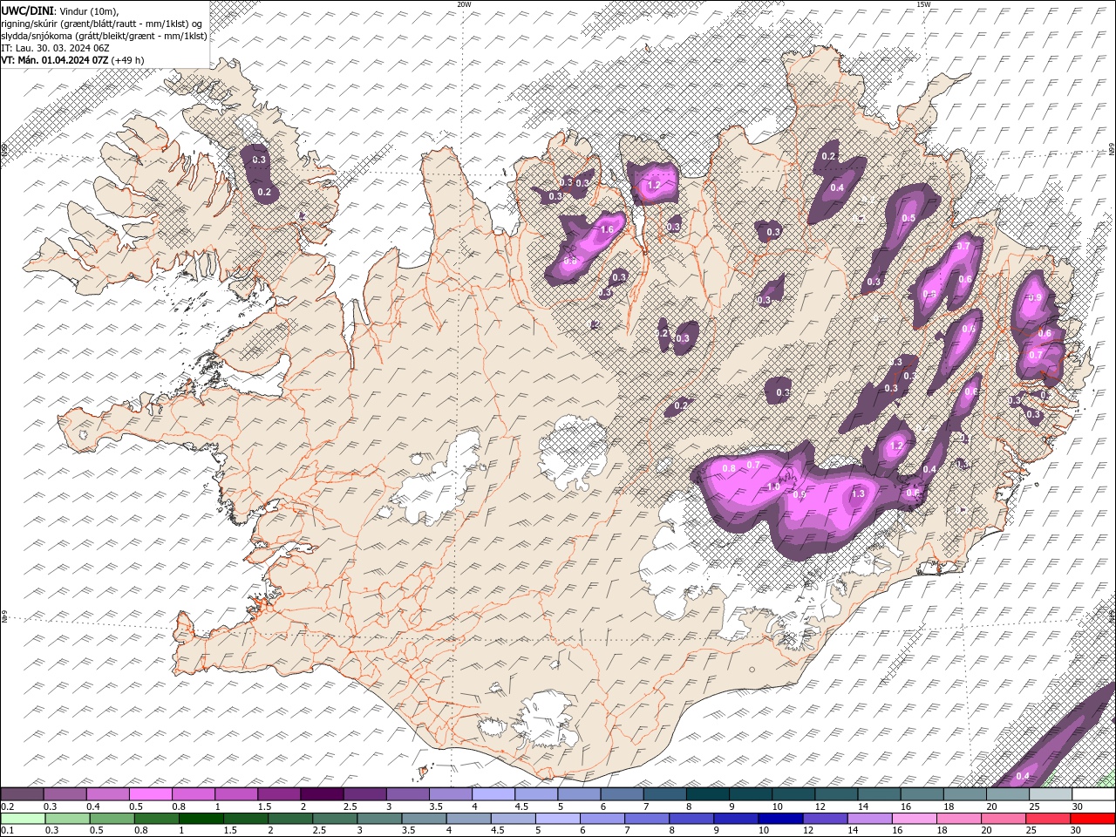Click the dark teal 8 swatch in top legend row
Viewport: 1116px width, 837px height.
(707, 794)
